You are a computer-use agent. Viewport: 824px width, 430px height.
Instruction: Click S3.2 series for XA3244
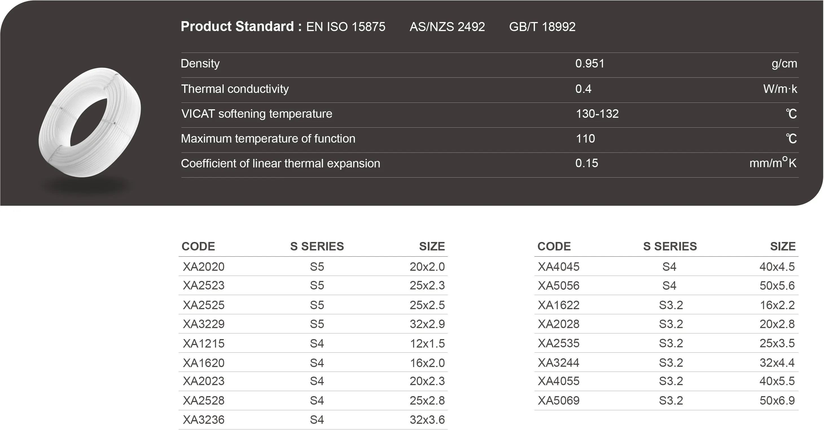(671, 363)
